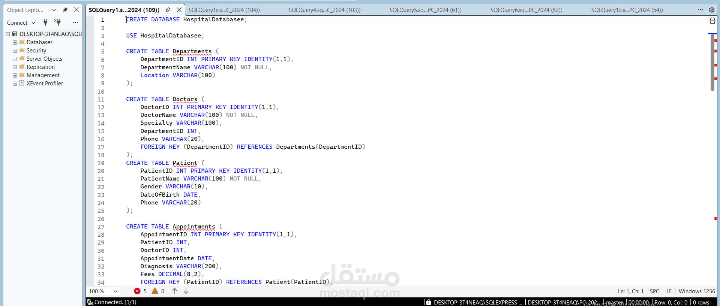Image resolution: width=720 pixels, height=306 pixels.
Task: Click the lock icon next to SQLEXPRESS server
Action: pyautogui.click(x=429, y=302)
